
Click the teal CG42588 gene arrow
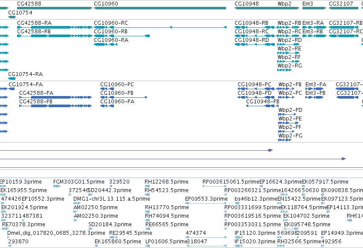[55, 8]
